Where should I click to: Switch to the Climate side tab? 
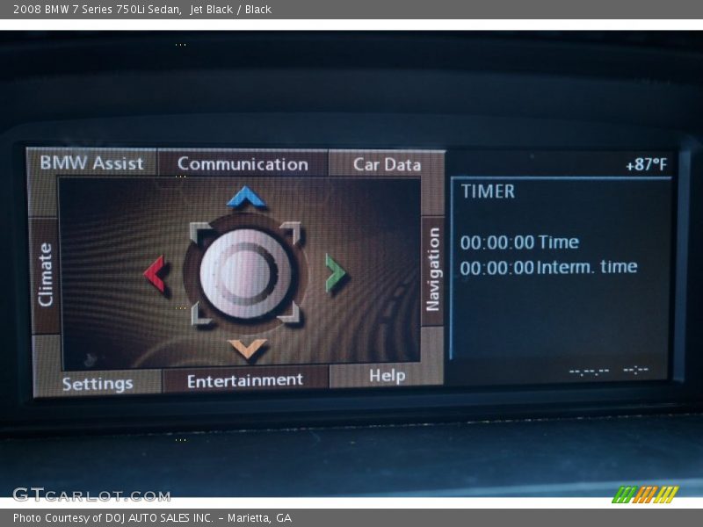pos(45,275)
